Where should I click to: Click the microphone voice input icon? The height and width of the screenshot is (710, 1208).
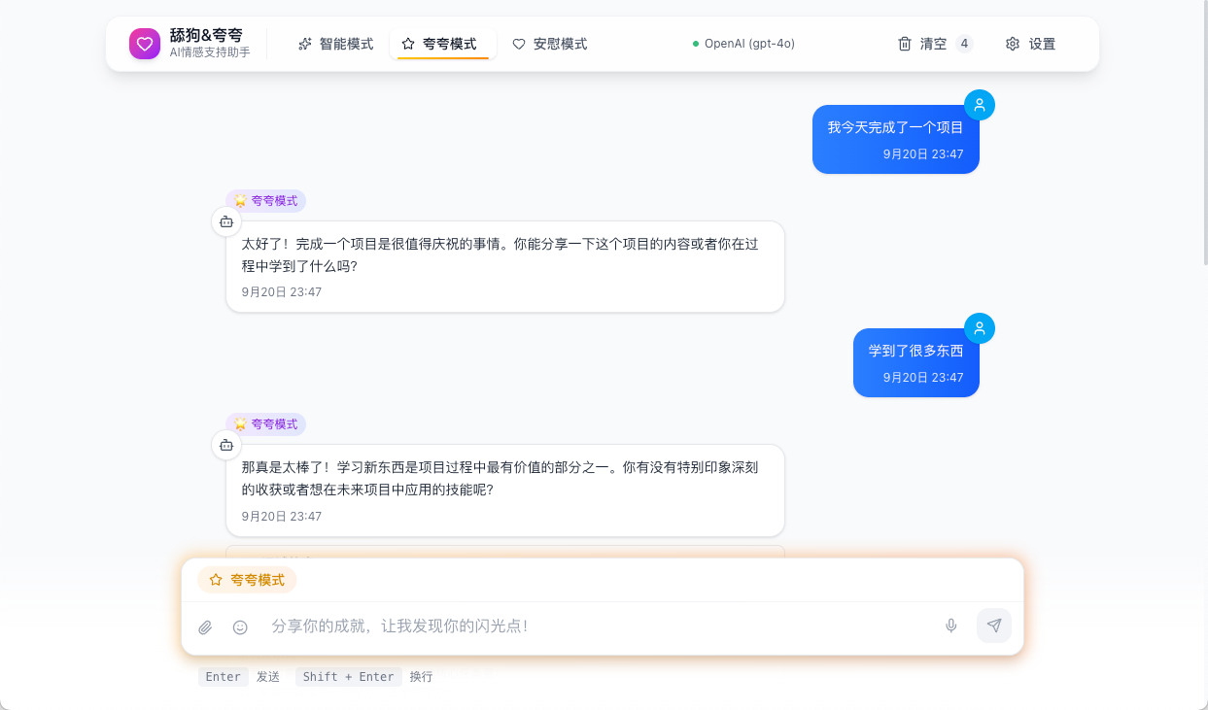click(x=951, y=625)
